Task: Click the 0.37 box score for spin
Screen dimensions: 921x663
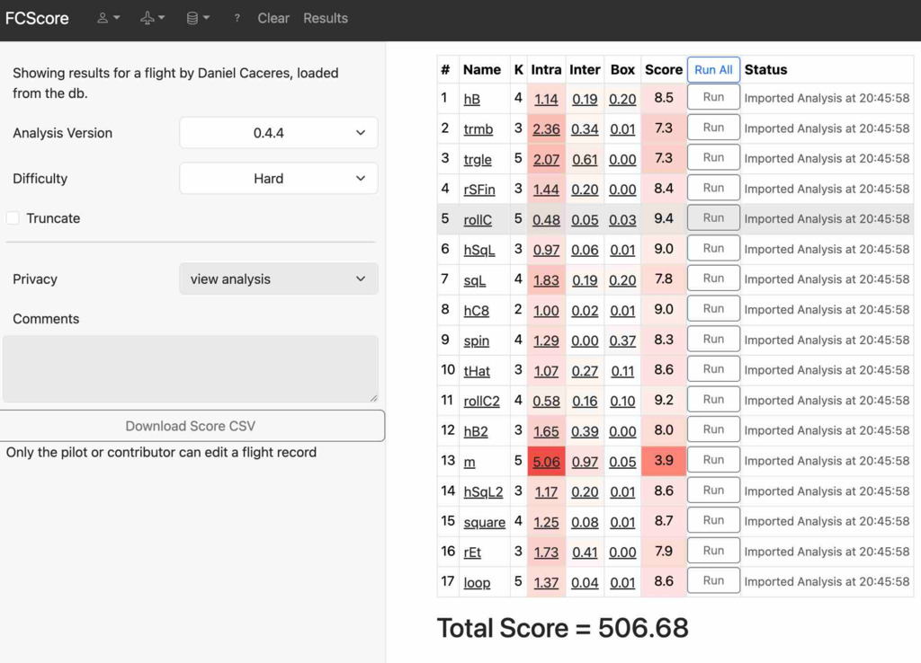Action: point(622,341)
